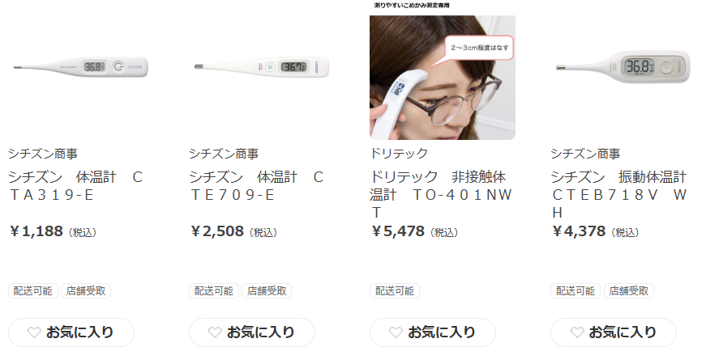Select 店舗受取 tag on CTA319-E

coord(86,290)
